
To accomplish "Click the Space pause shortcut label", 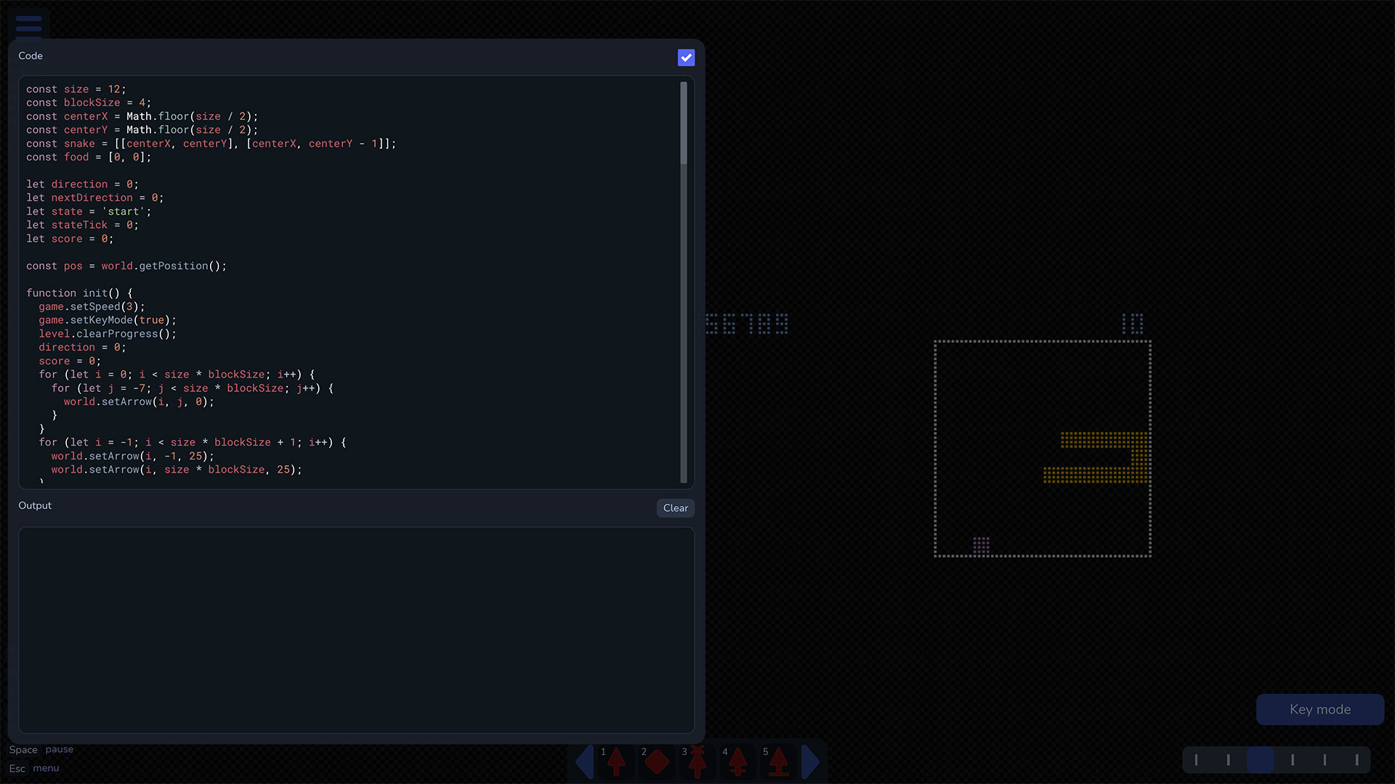I will pyautogui.click(x=41, y=749).
